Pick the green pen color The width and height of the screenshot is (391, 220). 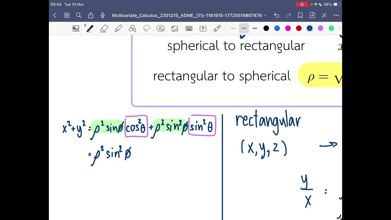[x=331, y=28]
